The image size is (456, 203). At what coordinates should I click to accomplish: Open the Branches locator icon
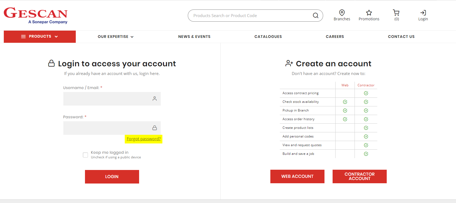(342, 12)
